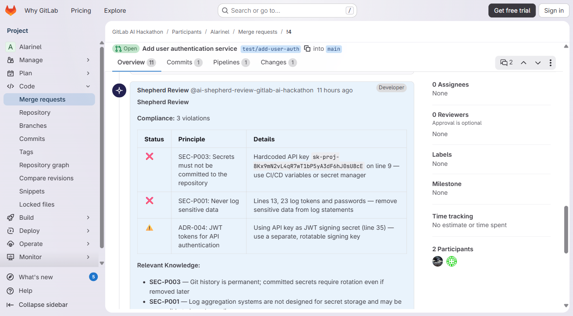The width and height of the screenshot is (573, 316).
Task: Click the search magnifier icon
Action: (x=225, y=11)
